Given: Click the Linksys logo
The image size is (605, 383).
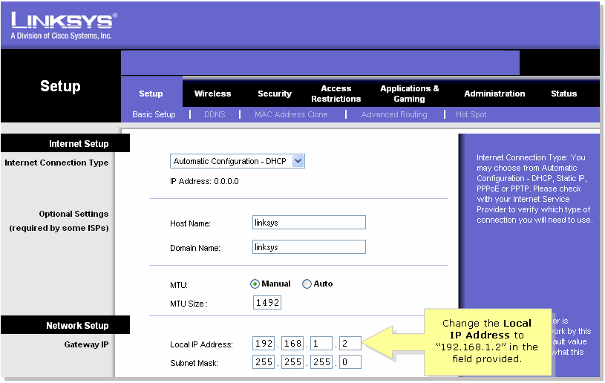Looking at the screenshot, I should pyautogui.click(x=64, y=21).
